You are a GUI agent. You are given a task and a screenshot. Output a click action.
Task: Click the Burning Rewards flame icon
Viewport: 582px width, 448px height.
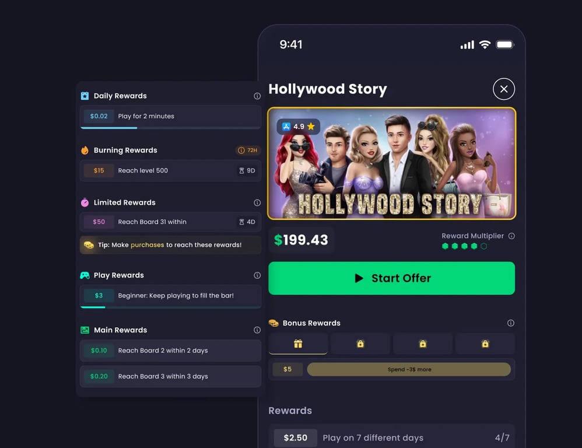[x=85, y=150]
